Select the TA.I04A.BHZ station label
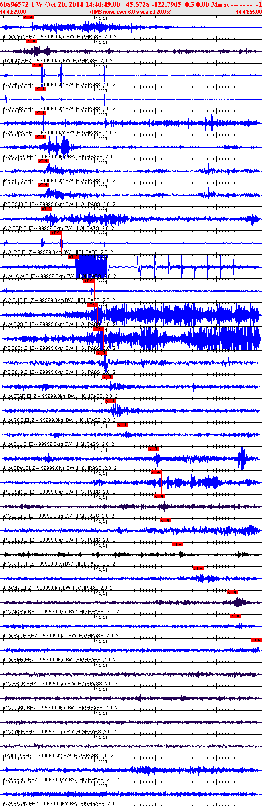This screenshot has width=262, height=806. 18,61
